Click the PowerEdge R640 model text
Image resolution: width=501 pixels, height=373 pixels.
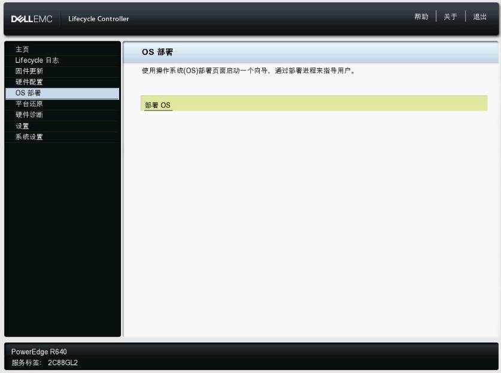[39, 351]
